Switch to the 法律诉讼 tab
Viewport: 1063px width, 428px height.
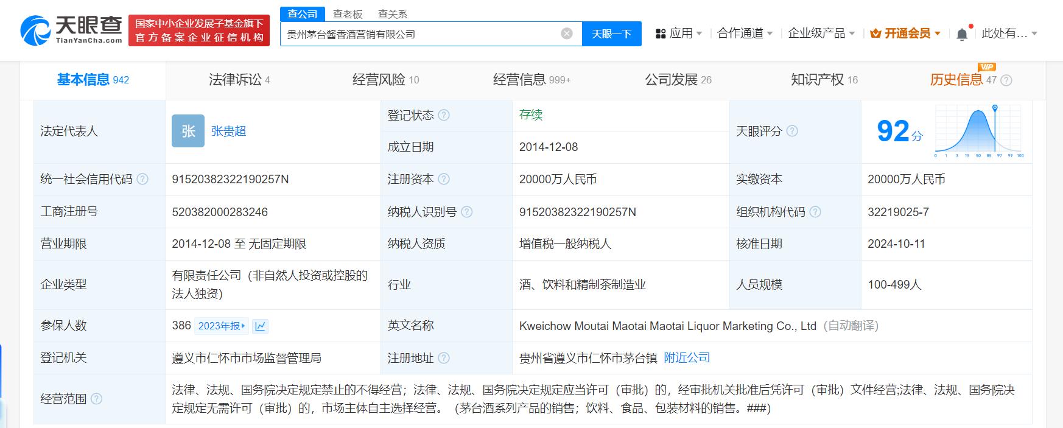(239, 80)
